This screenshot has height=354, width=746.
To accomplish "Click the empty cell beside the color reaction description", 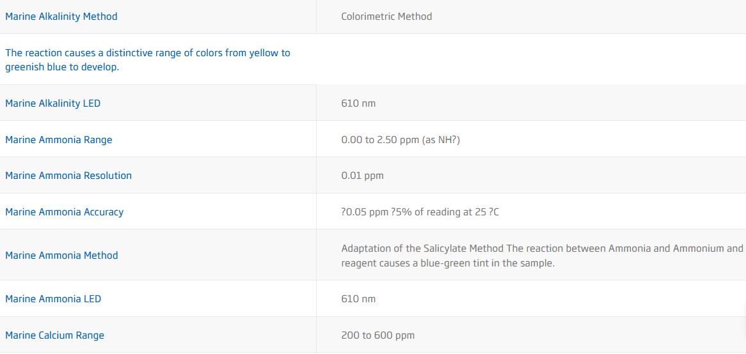I will (x=530, y=59).
